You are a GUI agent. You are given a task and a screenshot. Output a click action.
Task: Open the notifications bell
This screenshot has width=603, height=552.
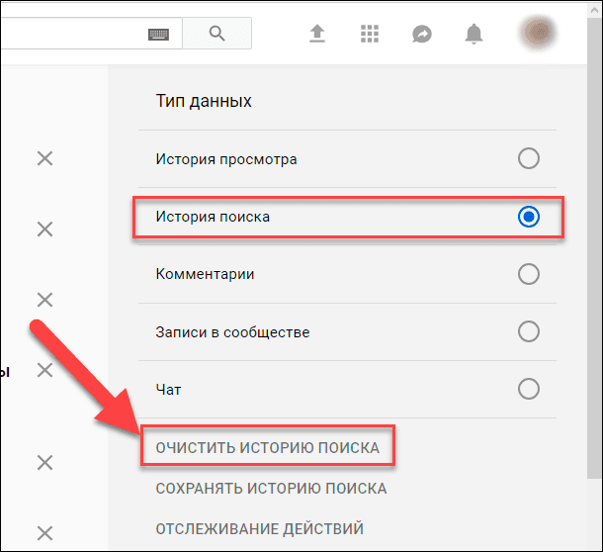coord(474,34)
